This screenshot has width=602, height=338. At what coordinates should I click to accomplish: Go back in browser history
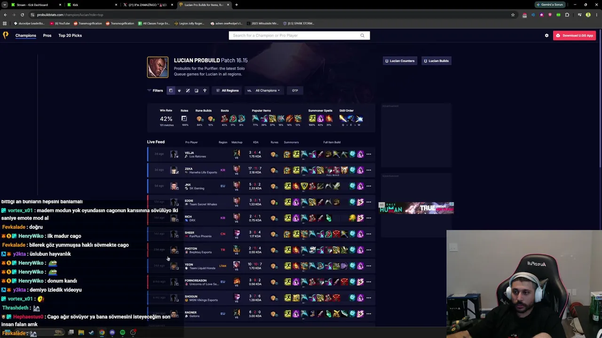[x=5, y=15]
